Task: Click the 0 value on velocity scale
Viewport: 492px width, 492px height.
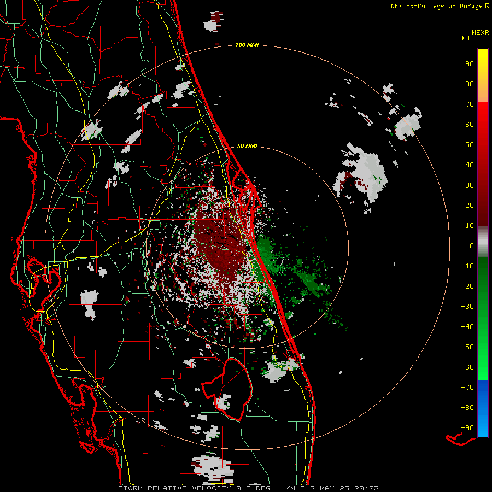Action: pyautogui.click(x=472, y=246)
